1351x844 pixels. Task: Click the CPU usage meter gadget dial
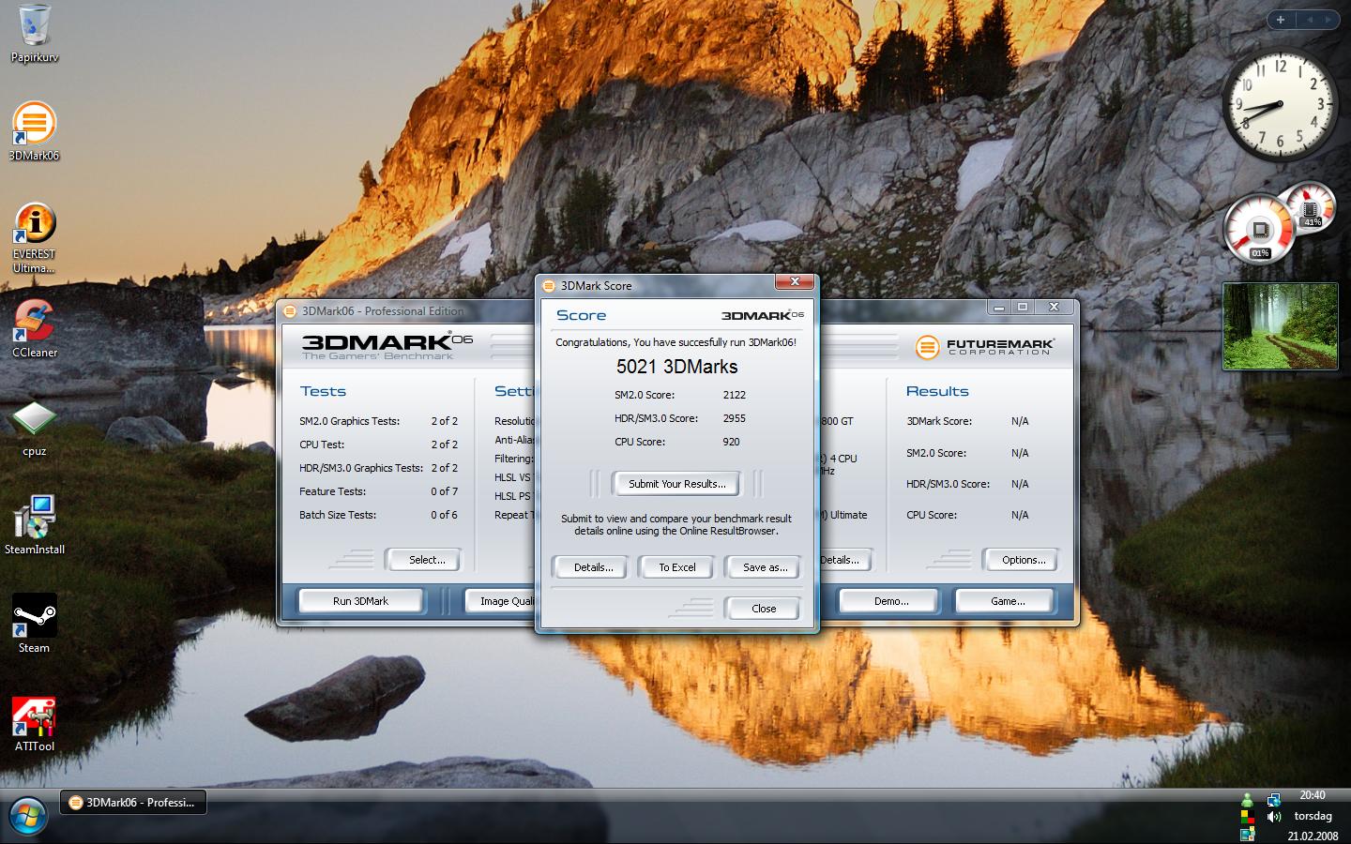point(1259,230)
